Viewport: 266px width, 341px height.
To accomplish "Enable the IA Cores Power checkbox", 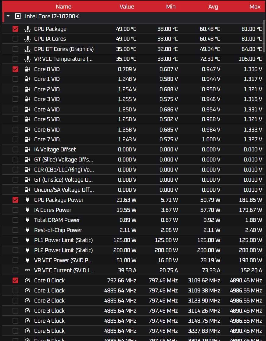I will point(16,210).
